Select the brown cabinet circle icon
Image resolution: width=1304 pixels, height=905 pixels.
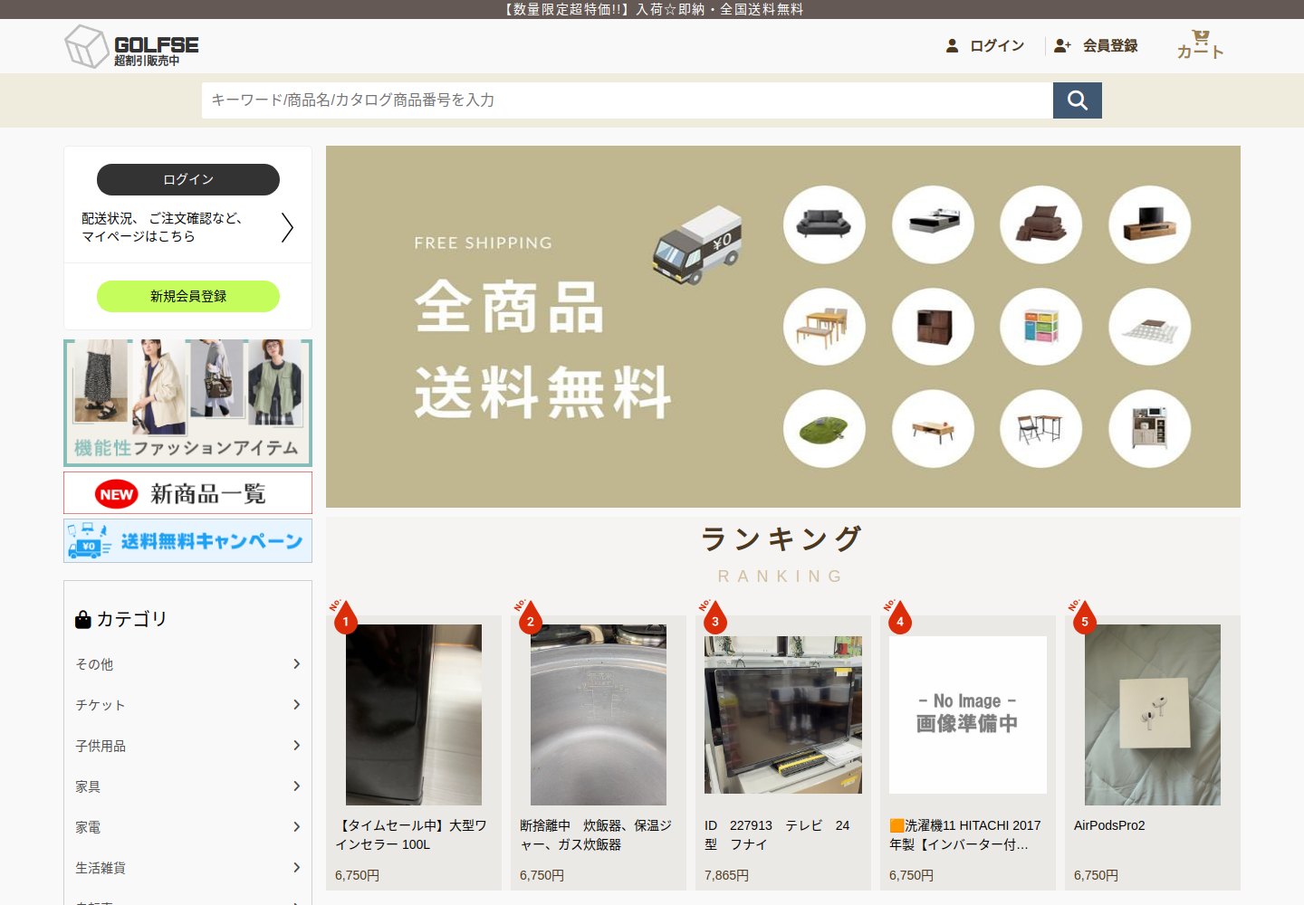click(x=933, y=327)
